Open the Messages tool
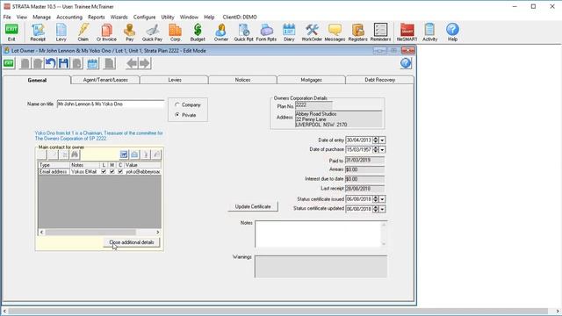This screenshot has height=316, width=562. [335, 32]
